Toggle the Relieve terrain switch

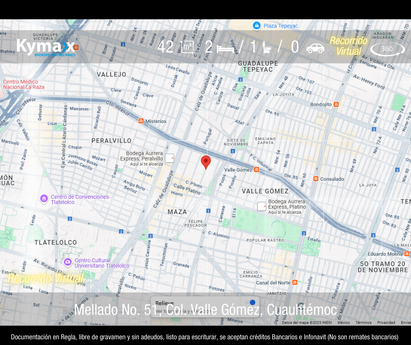[x=251, y=303]
